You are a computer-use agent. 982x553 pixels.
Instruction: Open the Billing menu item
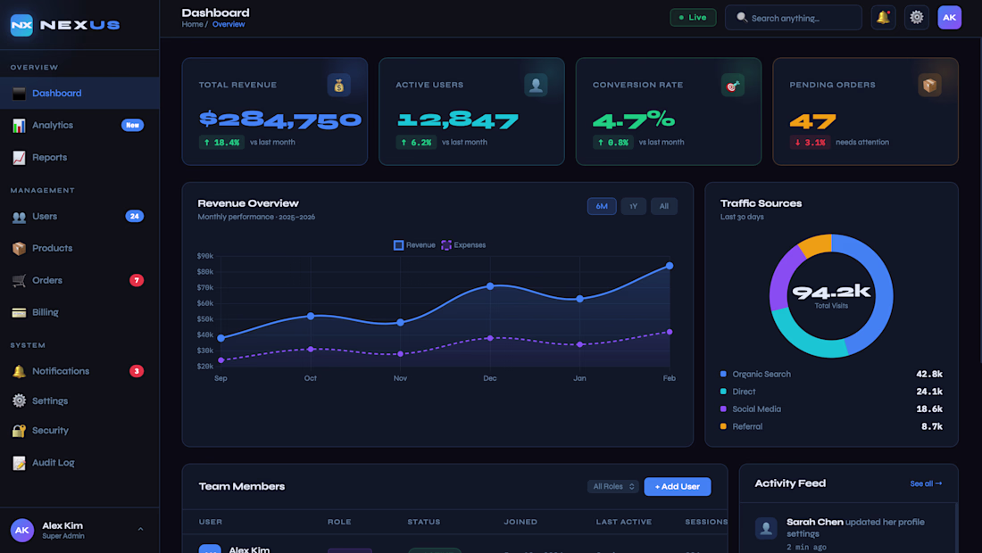79,312
